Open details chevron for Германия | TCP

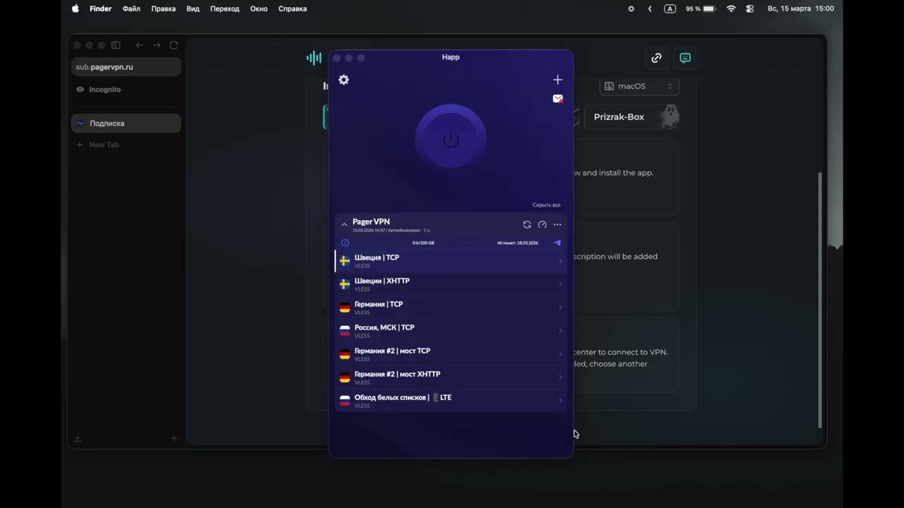coord(561,308)
